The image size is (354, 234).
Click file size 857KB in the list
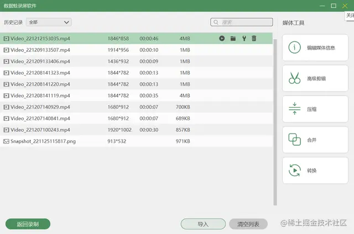pyautogui.click(x=183, y=130)
